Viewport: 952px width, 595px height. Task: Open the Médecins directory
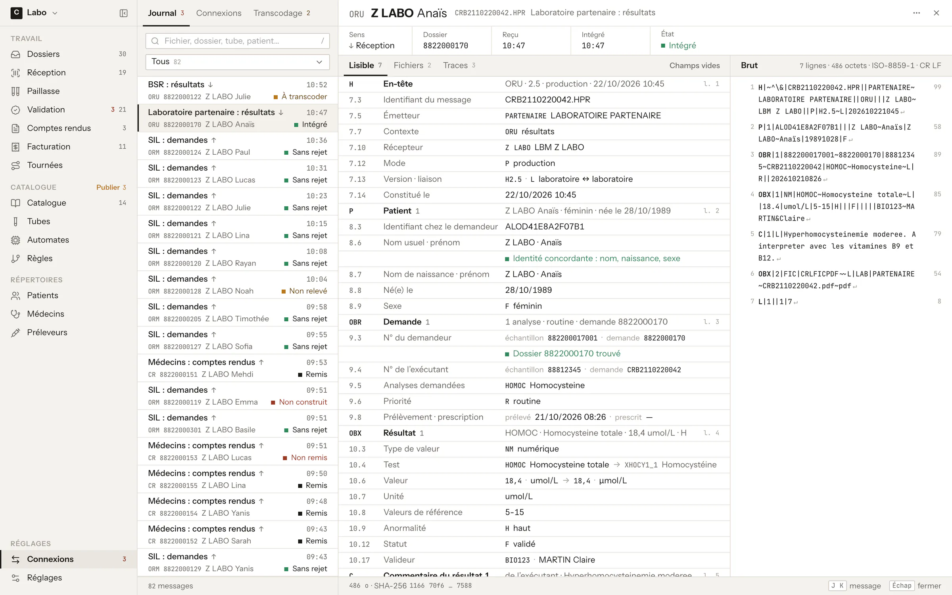(x=68, y=314)
